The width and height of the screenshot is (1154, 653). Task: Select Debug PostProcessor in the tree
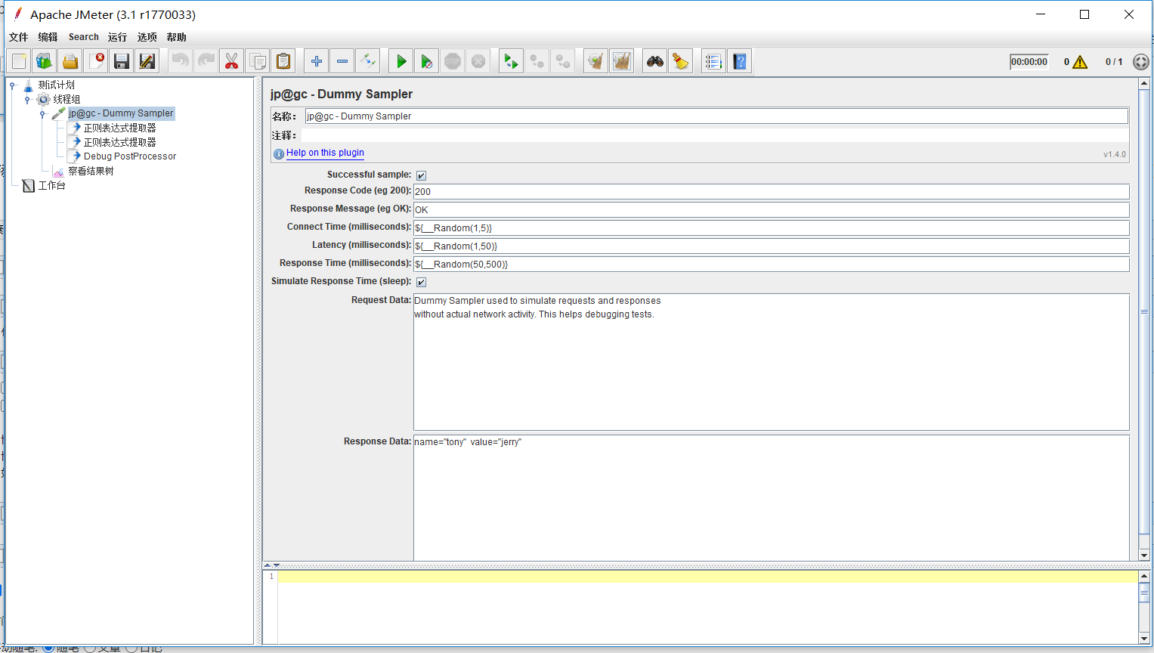(130, 156)
